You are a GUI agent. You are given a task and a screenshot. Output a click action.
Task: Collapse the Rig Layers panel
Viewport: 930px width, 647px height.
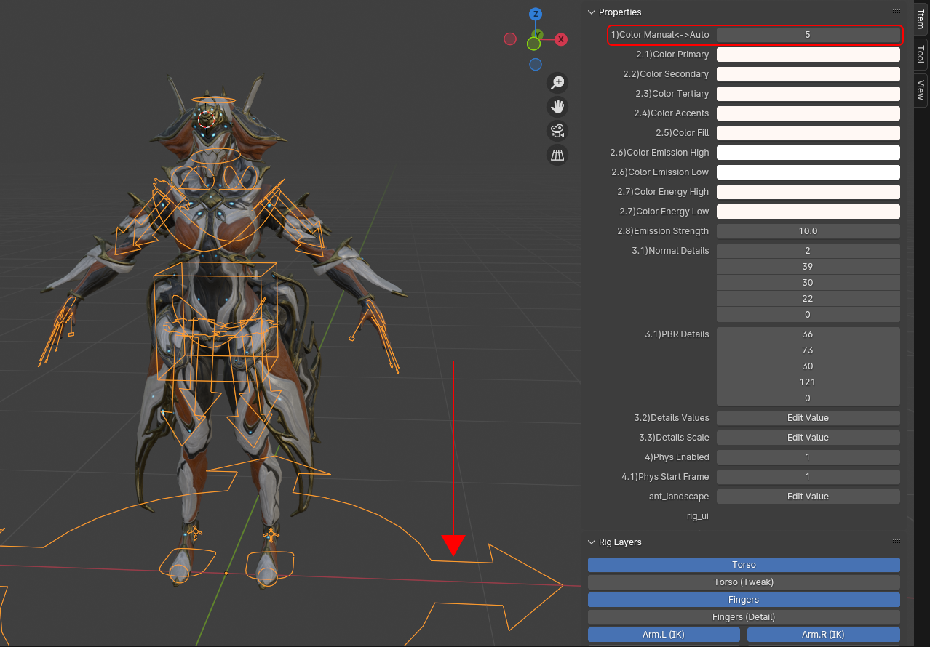592,542
